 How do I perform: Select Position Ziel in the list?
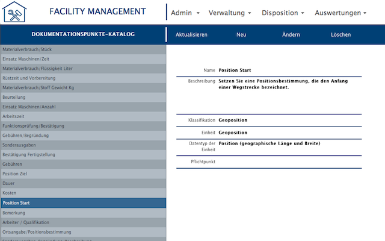(x=83, y=174)
